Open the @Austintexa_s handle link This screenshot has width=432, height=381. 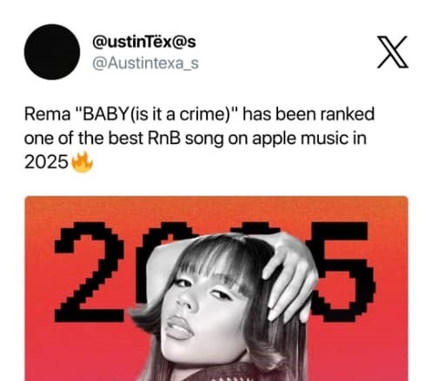(x=145, y=63)
